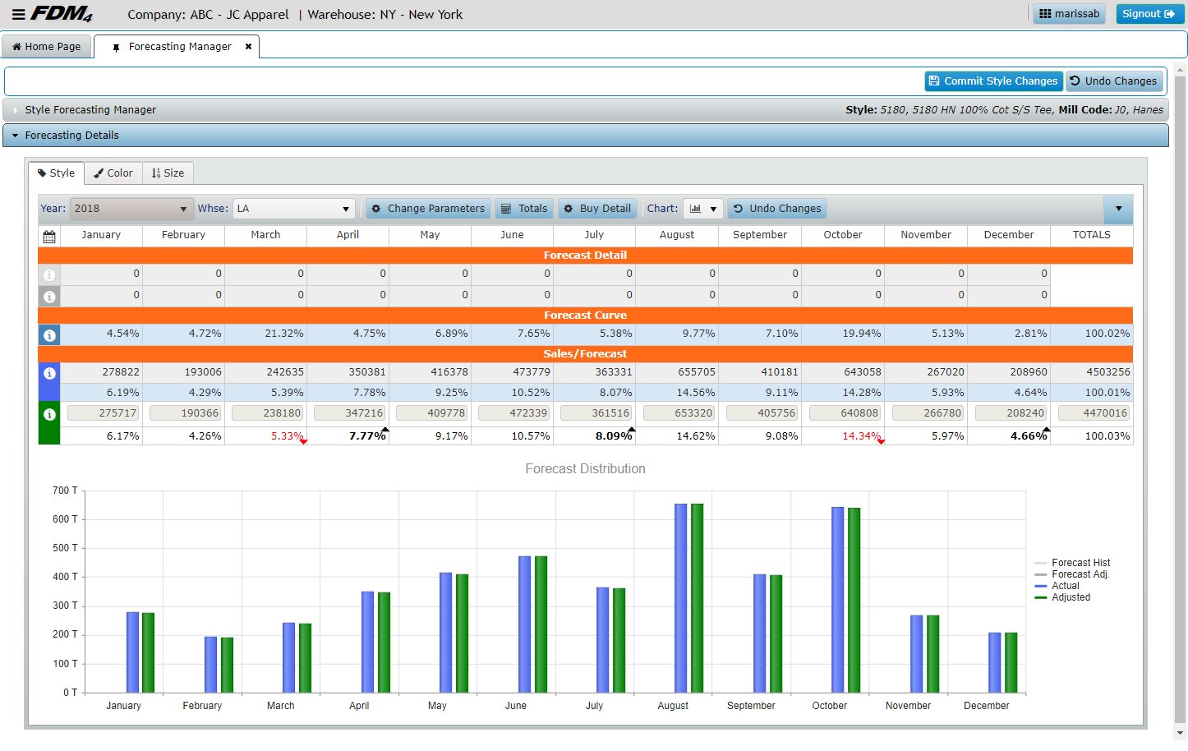Screen dimensions: 1188x751
Task: Toggle the Forecast Hist legend entry
Action: point(1080,563)
